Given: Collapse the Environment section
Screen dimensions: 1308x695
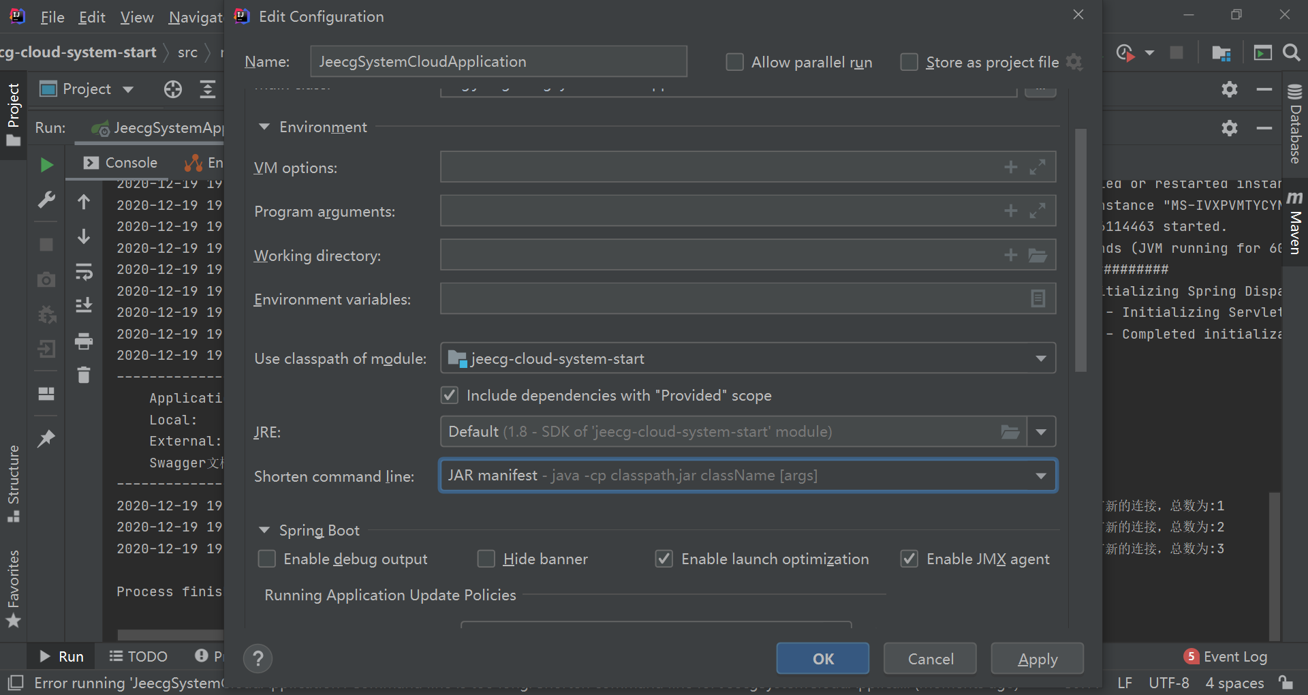Looking at the screenshot, I should [x=264, y=127].
